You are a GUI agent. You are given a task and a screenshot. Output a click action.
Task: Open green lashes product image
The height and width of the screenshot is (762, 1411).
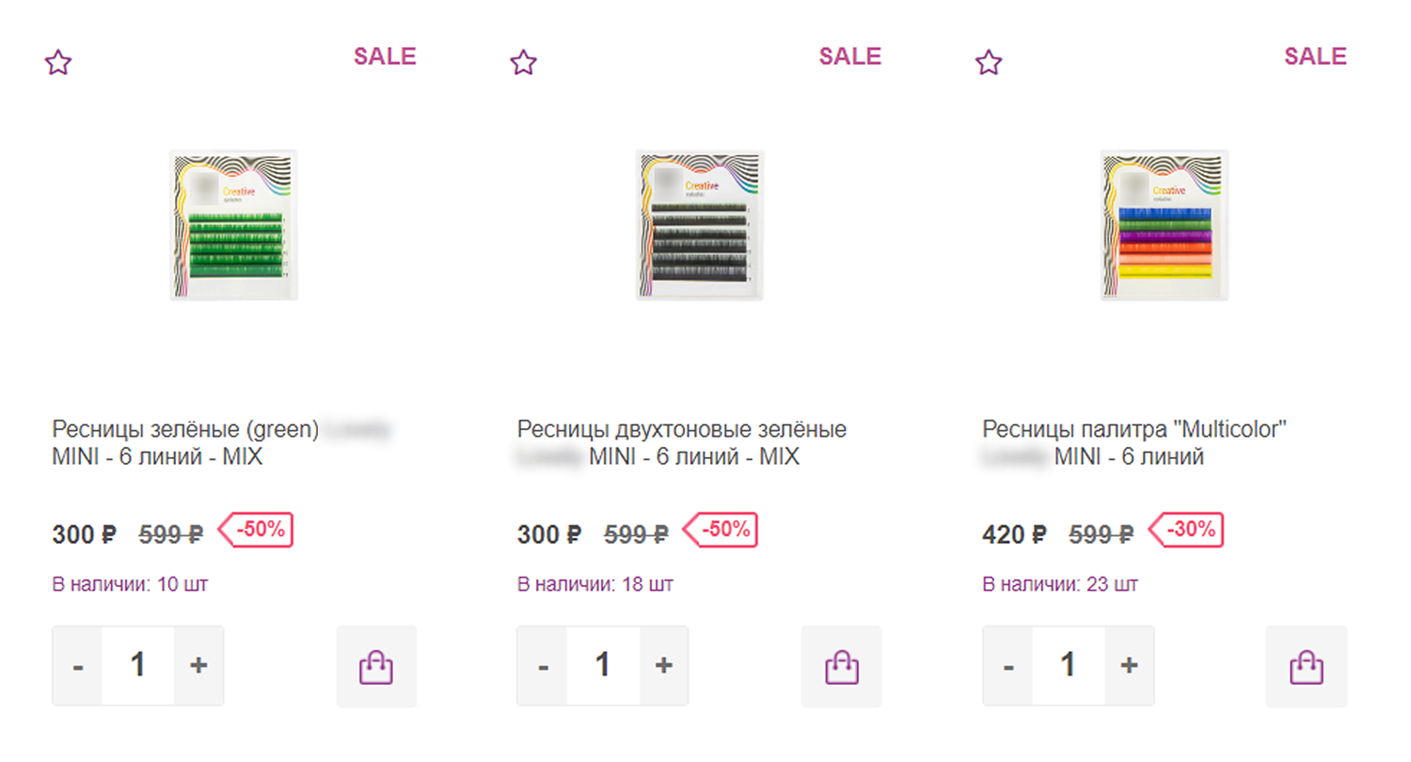coord(233,225)
